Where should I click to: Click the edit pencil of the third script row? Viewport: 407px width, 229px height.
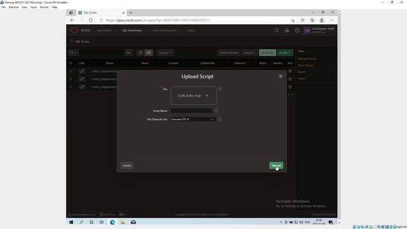[x=82, y=87]
